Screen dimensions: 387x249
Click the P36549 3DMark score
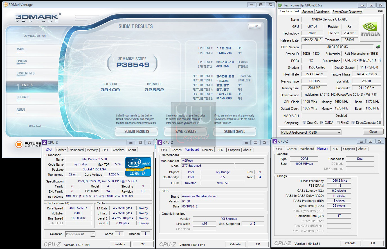[133, 65]
